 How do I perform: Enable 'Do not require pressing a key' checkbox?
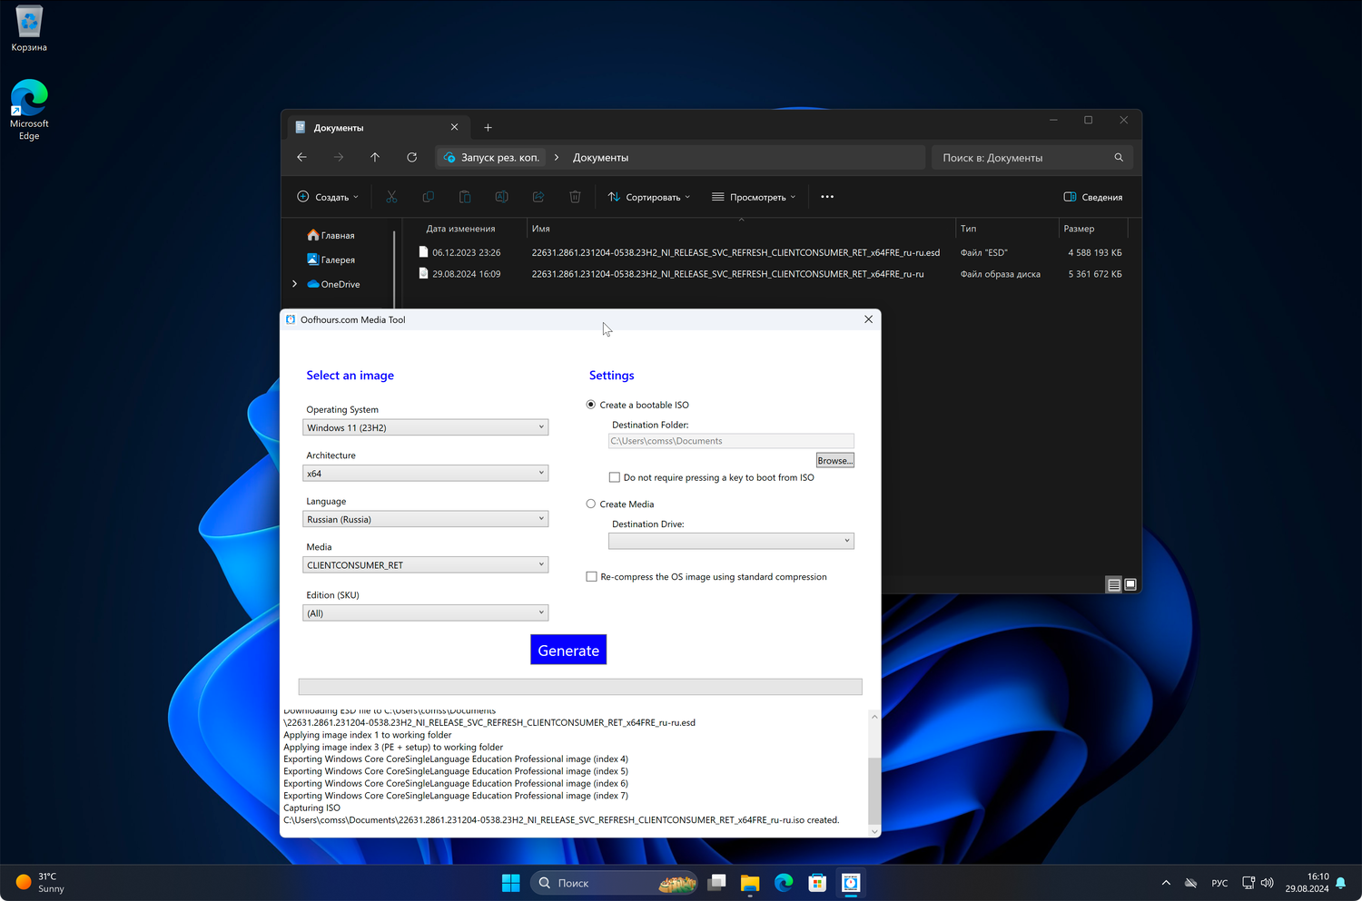click(615, 477)
